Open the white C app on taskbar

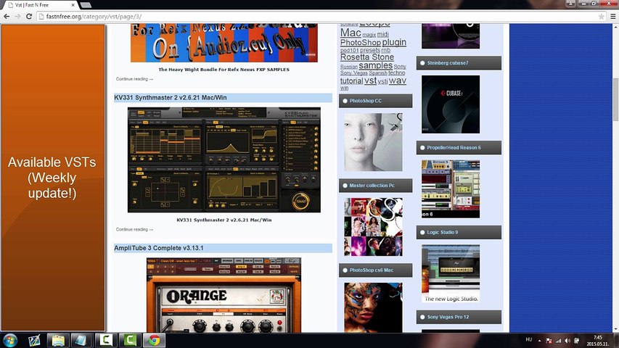tap(106, 340)
